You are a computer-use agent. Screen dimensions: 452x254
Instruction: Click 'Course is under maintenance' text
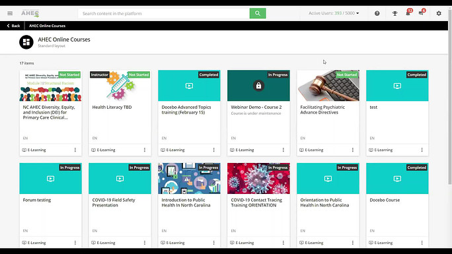pyautogui.click(x=256, y=113)
